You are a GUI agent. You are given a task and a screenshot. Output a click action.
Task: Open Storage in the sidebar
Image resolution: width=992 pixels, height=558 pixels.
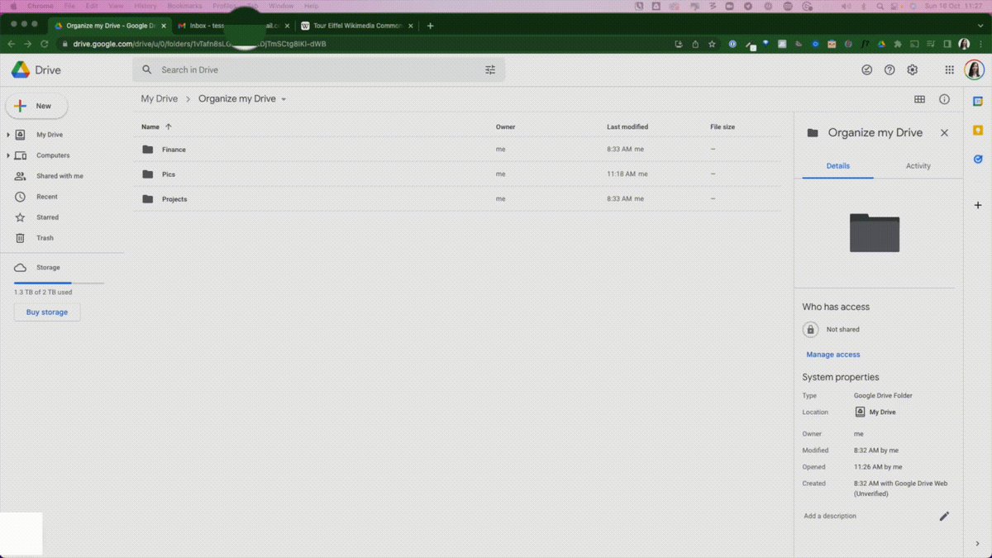tap(48, 268)
